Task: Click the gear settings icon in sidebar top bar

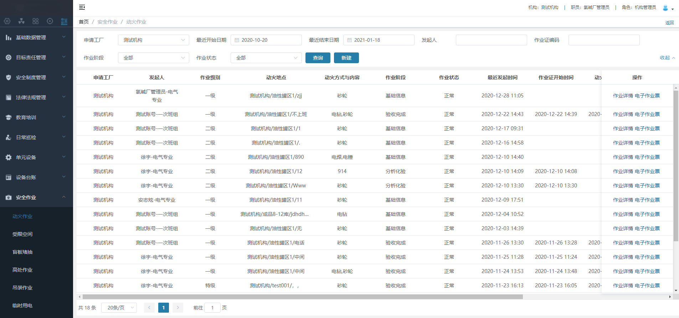Action: (x=7, y=21)
